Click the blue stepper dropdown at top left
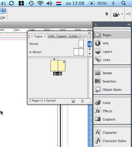132x147 pixels. (x=3, y=11)
